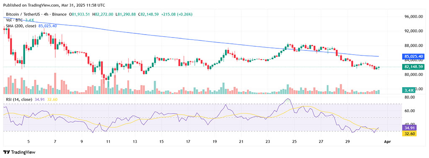Viewport: 429px width, 158px height.
Task: Click the high price value H82,272.00
Action: 103,14
